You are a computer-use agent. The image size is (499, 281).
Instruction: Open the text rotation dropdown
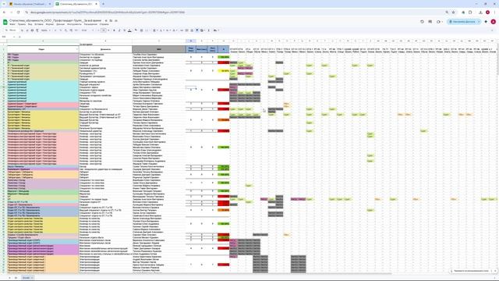pyautogui.click(x=175, y=30)
